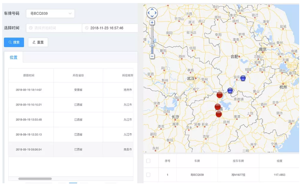Click the blue marker near 九江
The image size is (304, 185).
click(x=230, y=91)
